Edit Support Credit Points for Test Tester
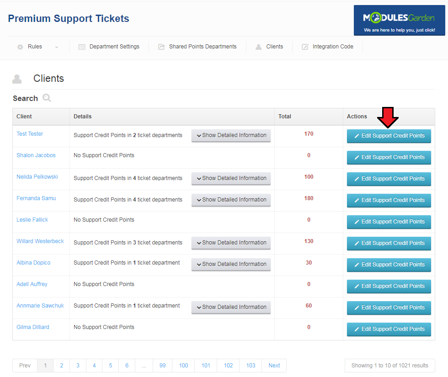The height and width of the screenshot is (377, 448). [x=389, y=136]
